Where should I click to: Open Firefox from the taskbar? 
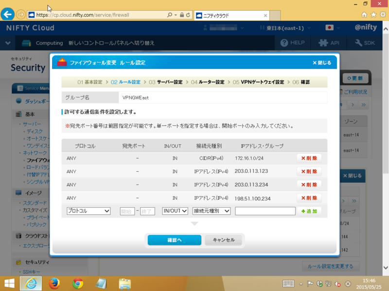tap(54, 283)
